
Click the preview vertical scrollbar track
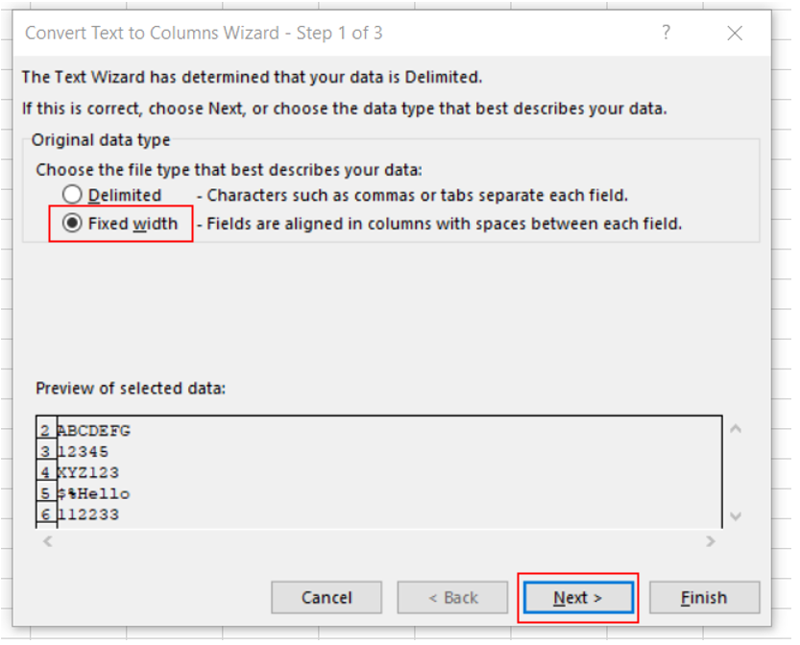(736, 472)
